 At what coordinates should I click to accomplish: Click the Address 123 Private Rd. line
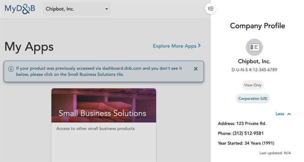pyautogui.click(x=242, y=123)
